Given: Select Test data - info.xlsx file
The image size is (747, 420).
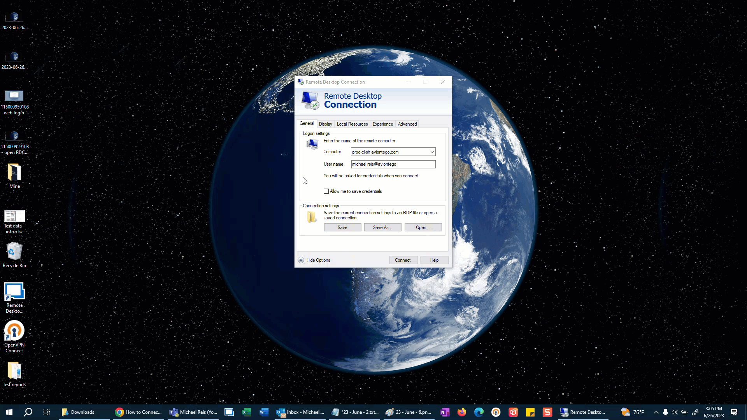Looking at the screenshot, I should 14,222.
